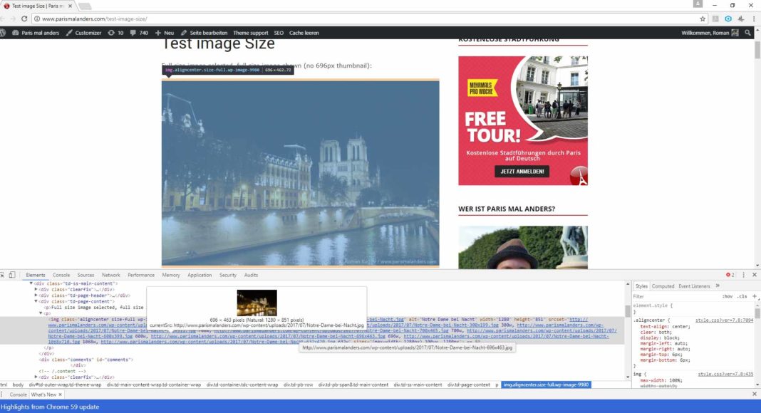Close the bottom drawer panel

coord(754,394)
